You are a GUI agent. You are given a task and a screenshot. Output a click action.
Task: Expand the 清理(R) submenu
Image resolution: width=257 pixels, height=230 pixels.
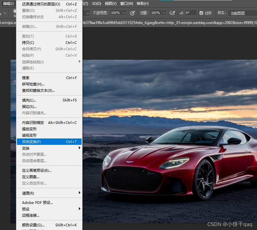click(x=49, y=193)
